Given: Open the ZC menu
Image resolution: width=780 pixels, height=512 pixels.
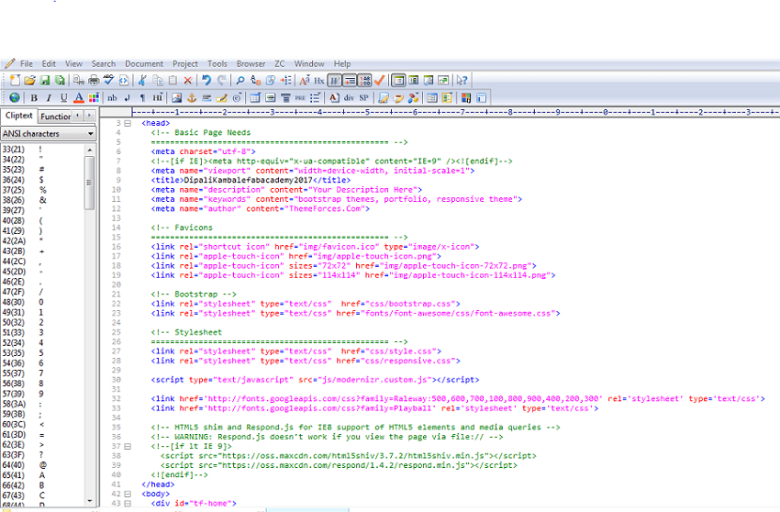Looking at the screenshot, I should (280, 63).
